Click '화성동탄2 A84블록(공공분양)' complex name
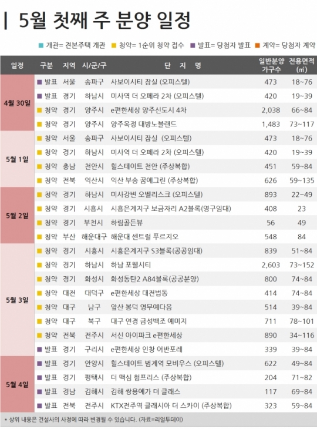Image resolution: width=317 pixels, height=429 pixels. point(154,279)
